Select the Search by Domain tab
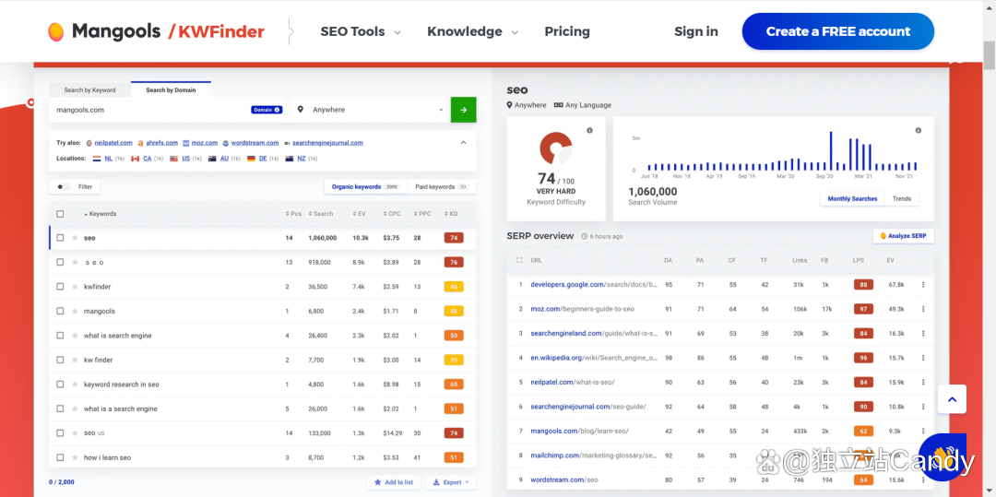Viewport: 996px width, 497px height. [171, 89]
